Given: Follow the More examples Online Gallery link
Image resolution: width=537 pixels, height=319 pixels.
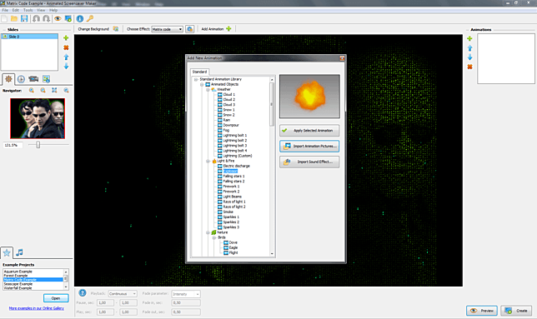Looking at the screenshot, I should pyautogui.click(x=37, y=308).
